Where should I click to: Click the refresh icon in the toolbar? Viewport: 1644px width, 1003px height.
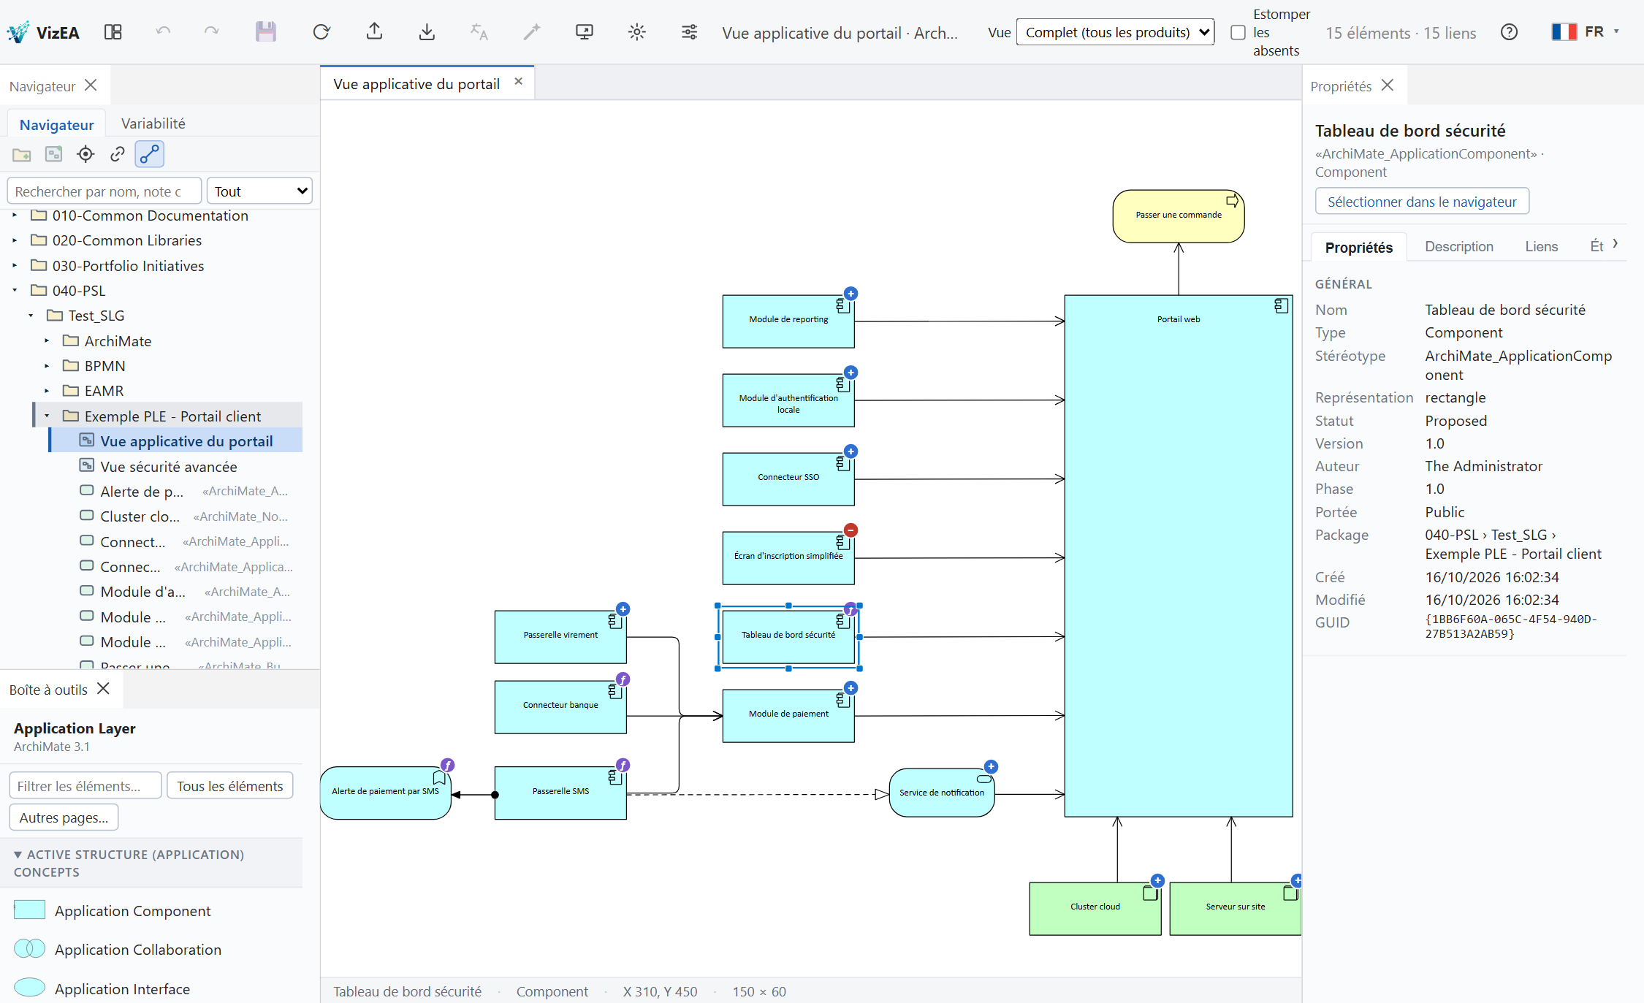321,32
